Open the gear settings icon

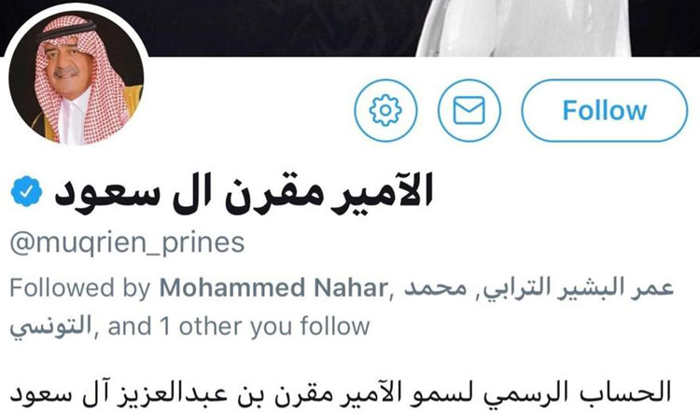(x=385, y=110)
